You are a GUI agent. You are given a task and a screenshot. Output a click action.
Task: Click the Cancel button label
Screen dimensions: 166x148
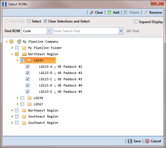[156, 141]
